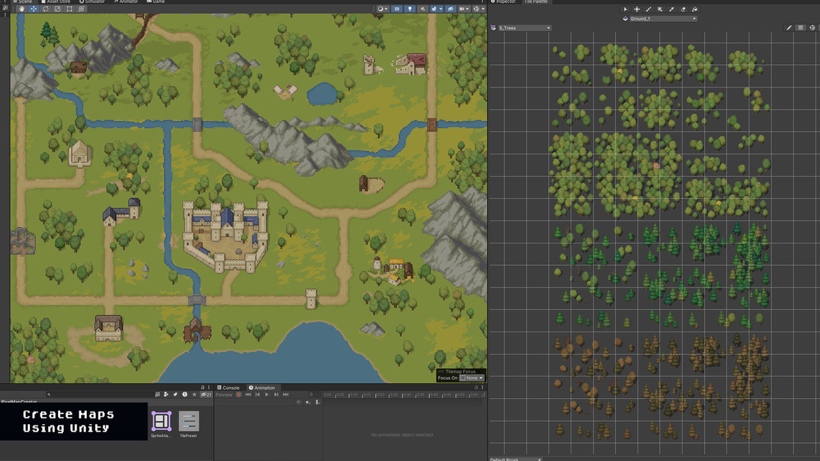Enable recording in the Animation window
The width and height of the screenshot is (820, 461).
(238, 394)
